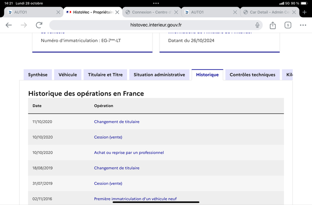Screen dimensions: 312x205
Task: Open the Contrôles techniques tab
Action: [252, 75]
